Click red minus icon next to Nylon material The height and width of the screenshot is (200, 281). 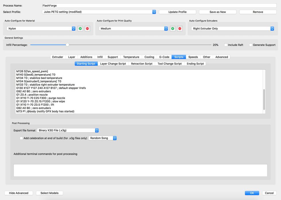pos(87,29)
